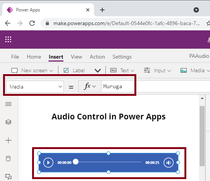Click the scrollbar up arrow
Viewport: 210px width, 181px height.
[202, 98]
